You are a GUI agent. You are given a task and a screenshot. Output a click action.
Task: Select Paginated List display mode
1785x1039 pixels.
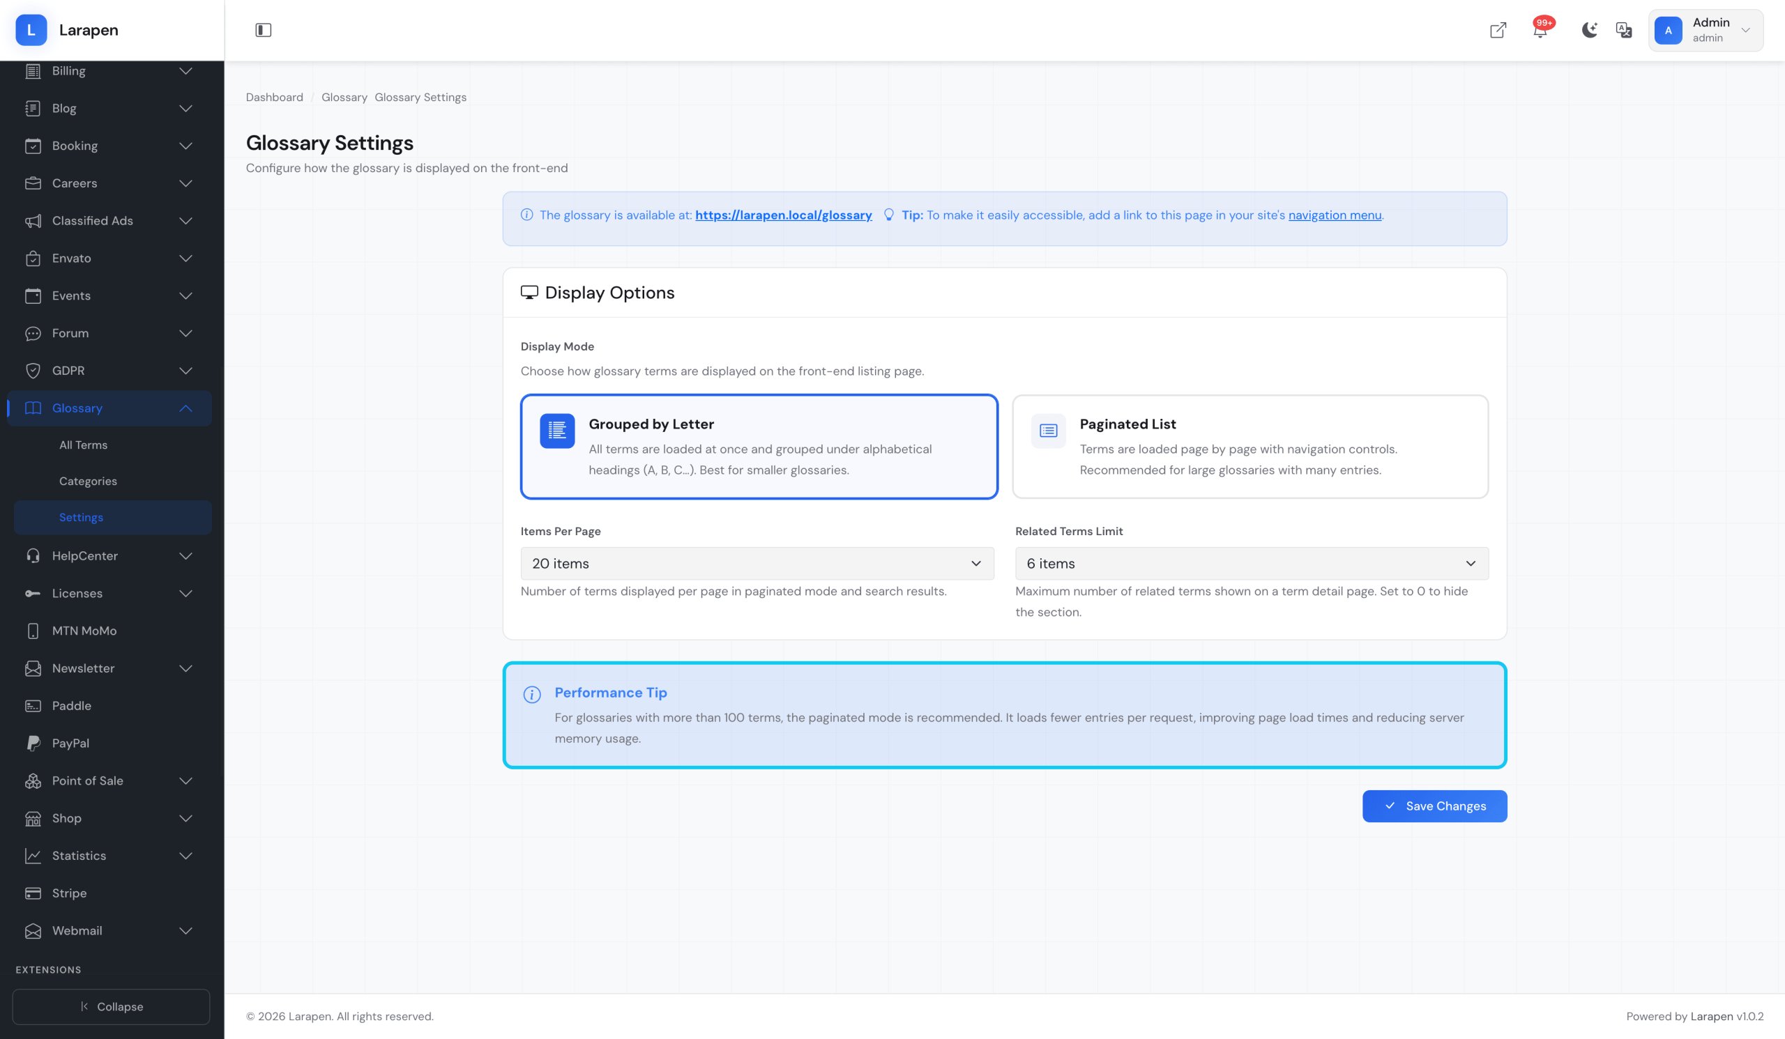pyautogui.click(x=1249, y=447)
